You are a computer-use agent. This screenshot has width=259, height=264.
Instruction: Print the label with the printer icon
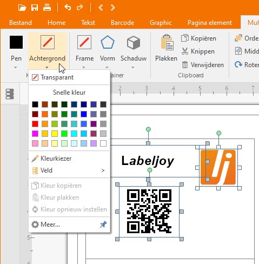point(47,8)
